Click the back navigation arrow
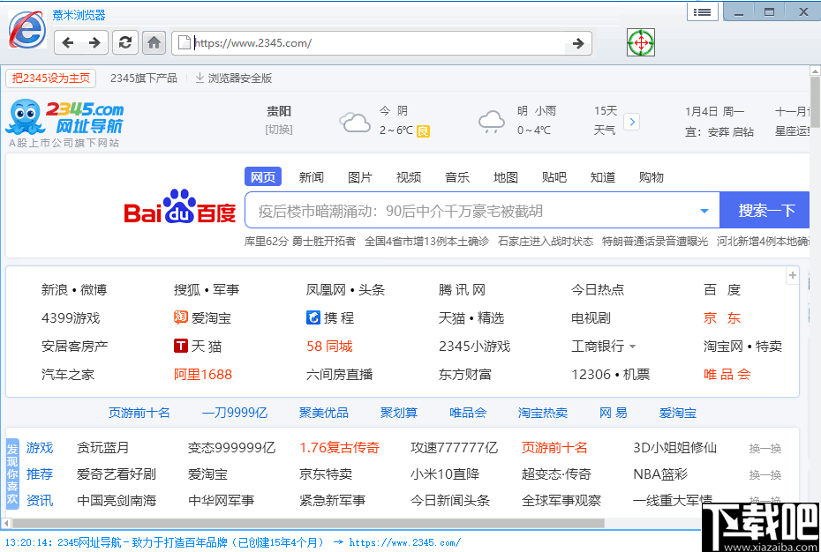 [x=70, y=42]
